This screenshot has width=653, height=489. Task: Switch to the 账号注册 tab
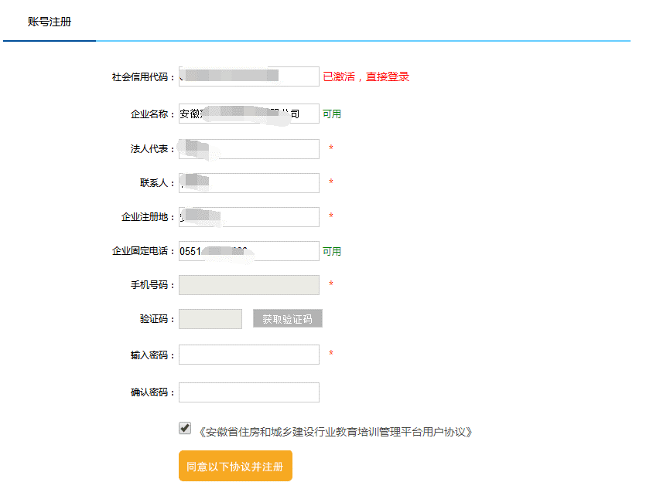[x=50, y=22]
